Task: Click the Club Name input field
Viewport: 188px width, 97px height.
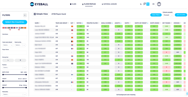Action: 15,37
